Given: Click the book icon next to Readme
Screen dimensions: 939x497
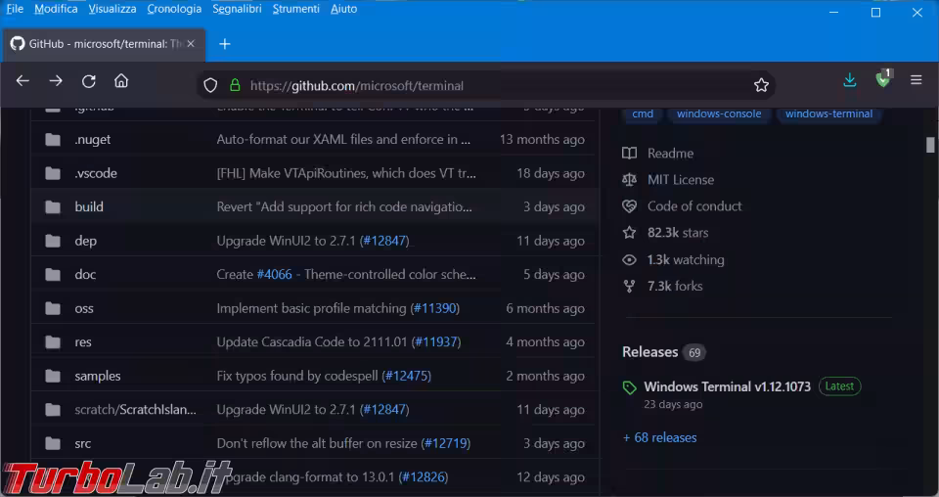Looking at the screenshot, I should pos(629,154).
